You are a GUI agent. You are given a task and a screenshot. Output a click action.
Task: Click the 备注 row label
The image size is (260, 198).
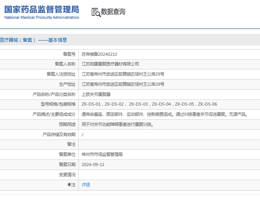pos(71,144)
